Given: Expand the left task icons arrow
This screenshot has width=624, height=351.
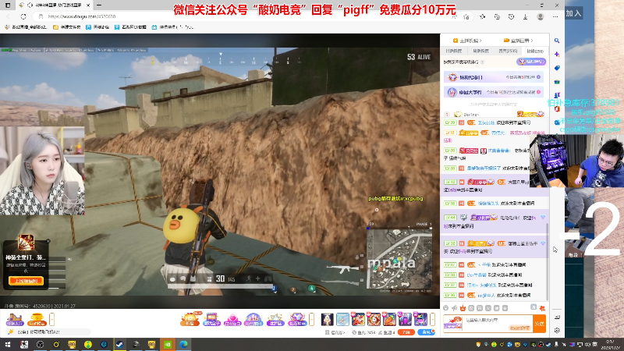Looking at the screenshot, I should pyautogui.click(x=51, y=319).
